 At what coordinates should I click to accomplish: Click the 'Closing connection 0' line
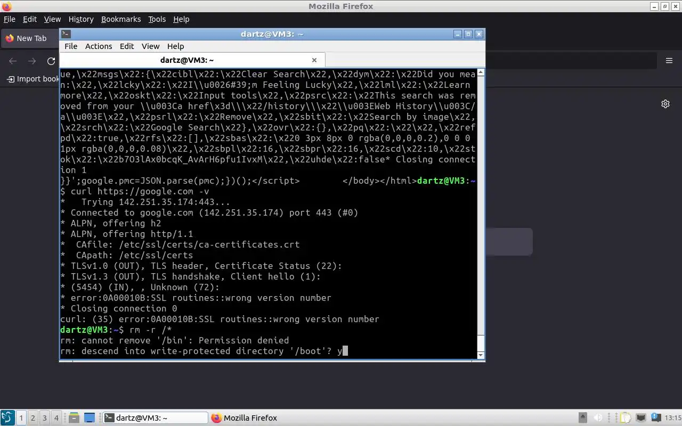[x=118, y=308]
